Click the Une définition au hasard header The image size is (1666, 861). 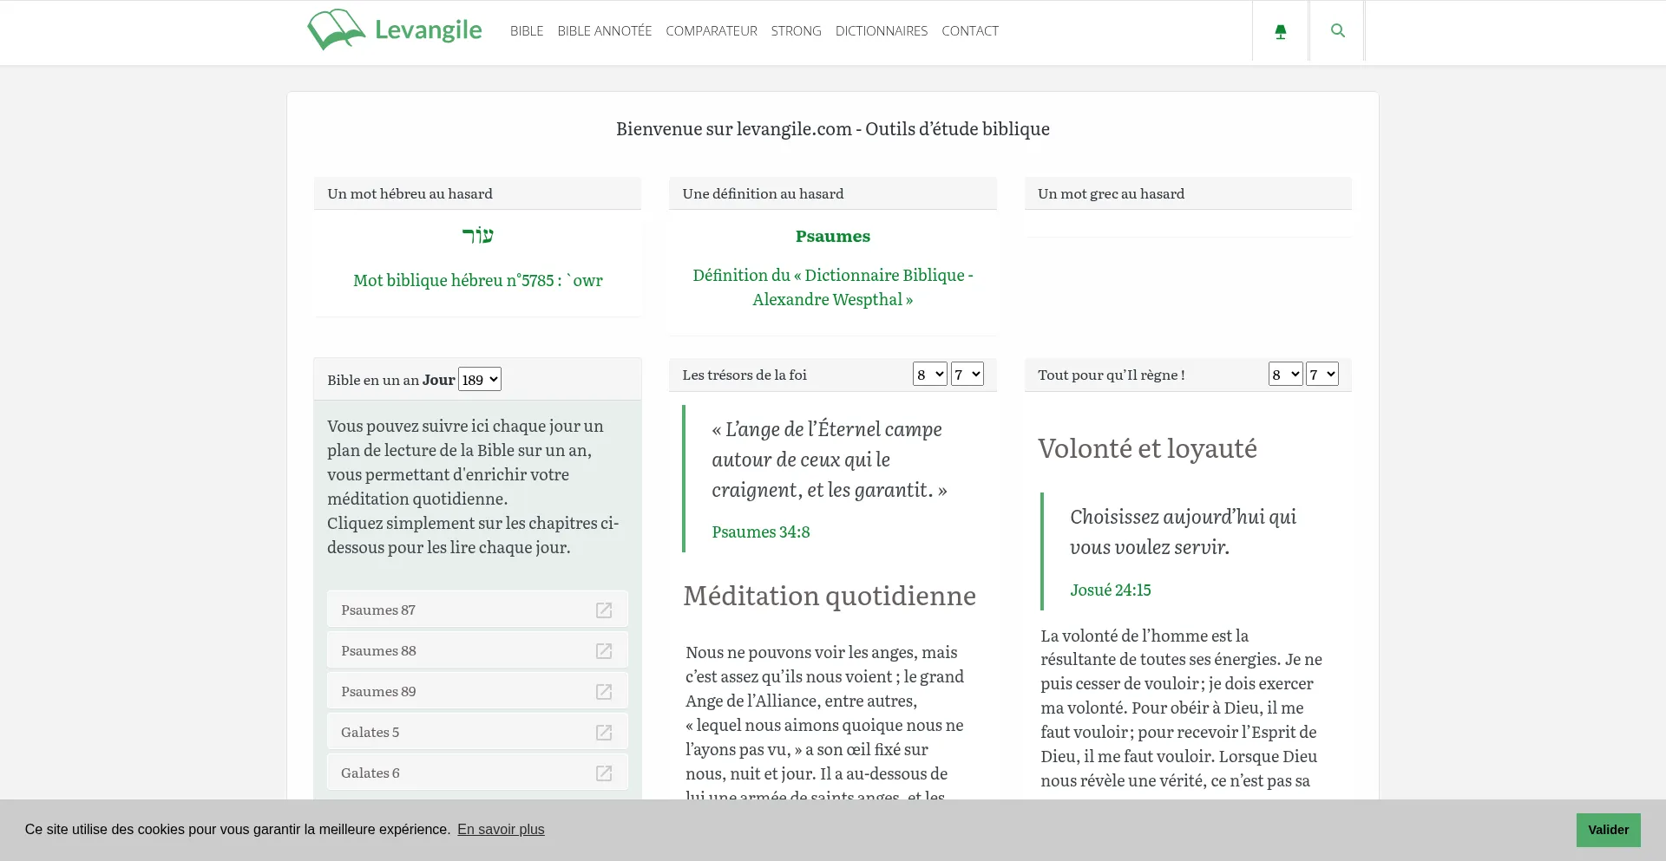833,193
